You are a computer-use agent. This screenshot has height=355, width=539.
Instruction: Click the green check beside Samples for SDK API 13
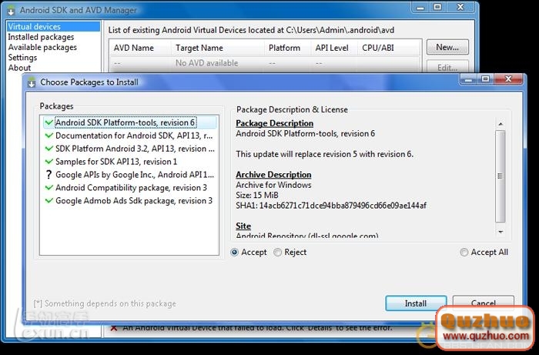point(49,162)
